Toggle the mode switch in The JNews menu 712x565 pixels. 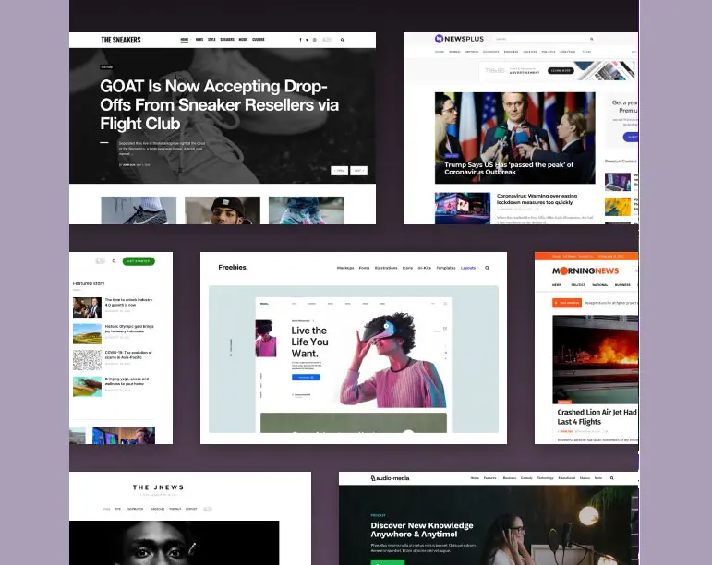click(207, 509)
